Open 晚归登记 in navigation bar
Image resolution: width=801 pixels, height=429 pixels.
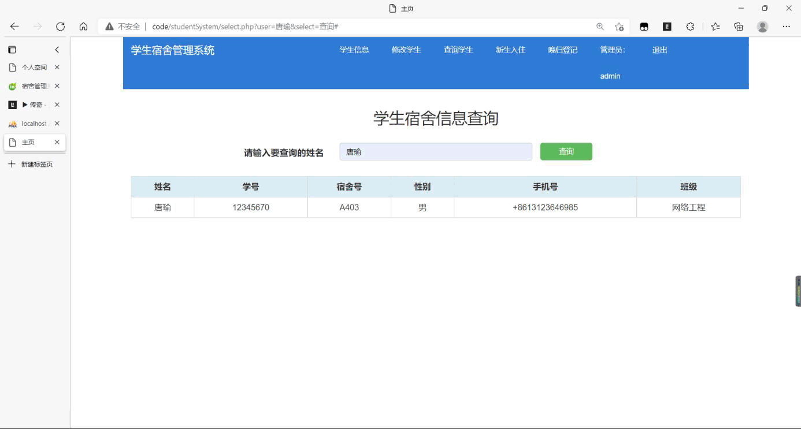pos(563,50)
